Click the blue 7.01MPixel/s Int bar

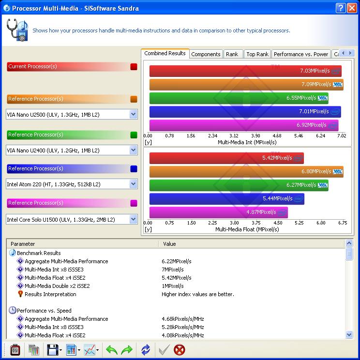[x=245, y=112]
